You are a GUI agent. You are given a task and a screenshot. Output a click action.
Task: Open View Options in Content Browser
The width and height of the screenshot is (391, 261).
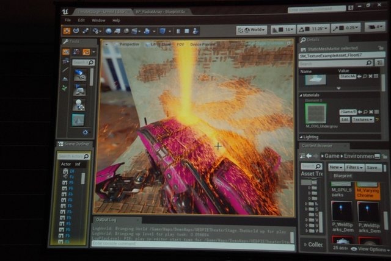[x=370, y=249]
